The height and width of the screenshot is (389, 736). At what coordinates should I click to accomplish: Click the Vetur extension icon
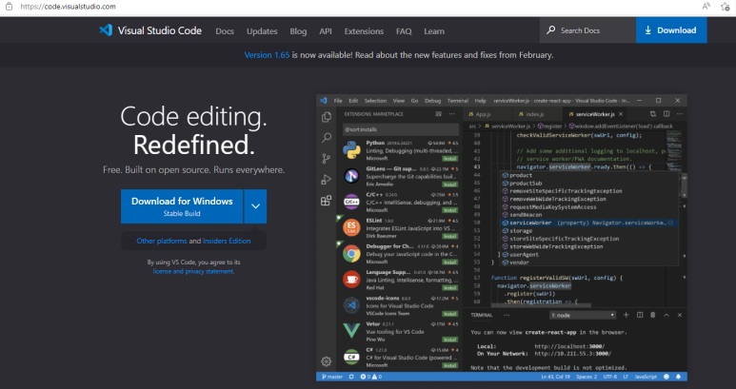pyautogui.click(x=351, y=331)
